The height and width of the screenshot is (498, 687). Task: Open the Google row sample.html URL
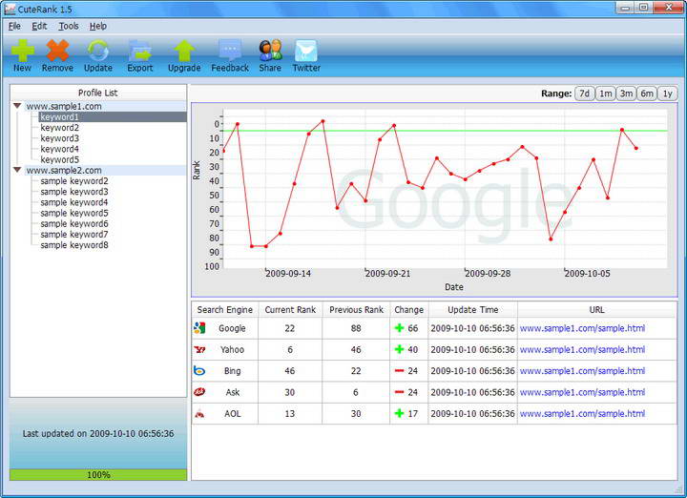tap(582, 328)
